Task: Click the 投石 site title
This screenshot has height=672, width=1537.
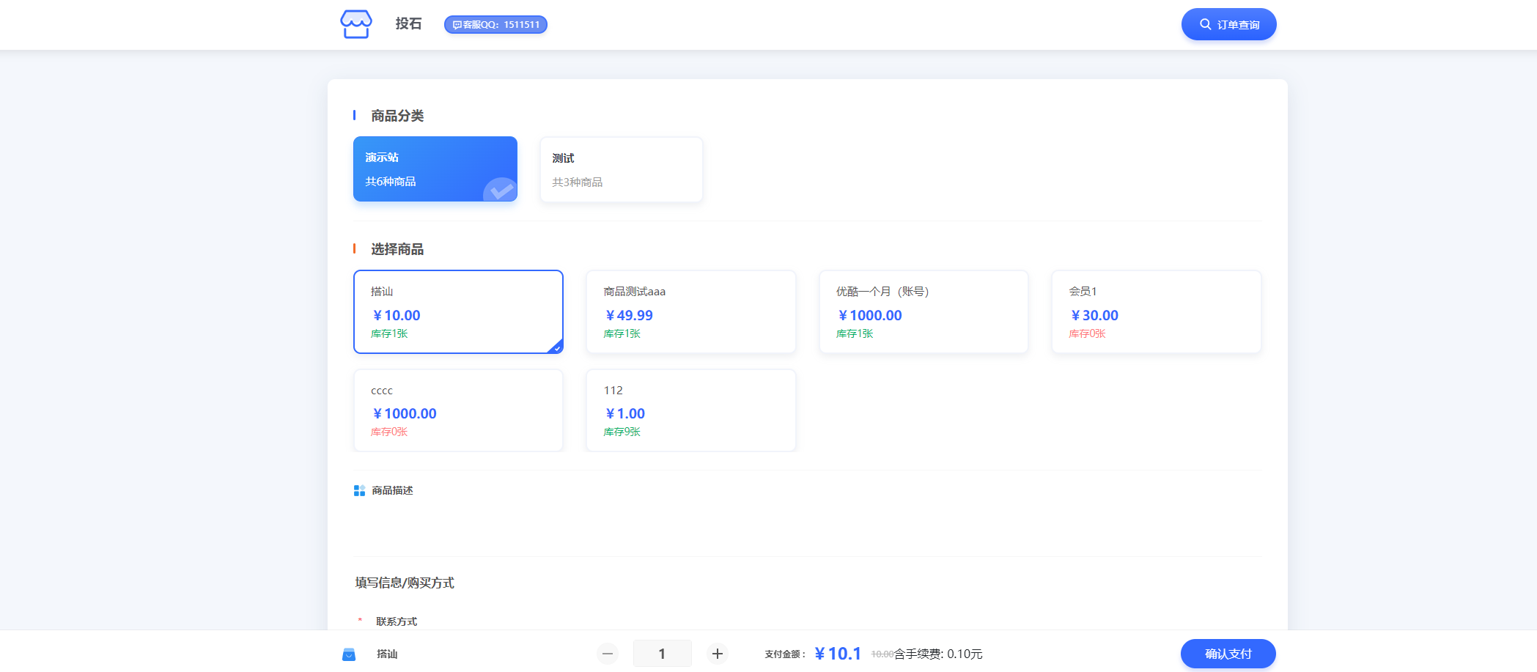Action: click(x=408, y=24)
